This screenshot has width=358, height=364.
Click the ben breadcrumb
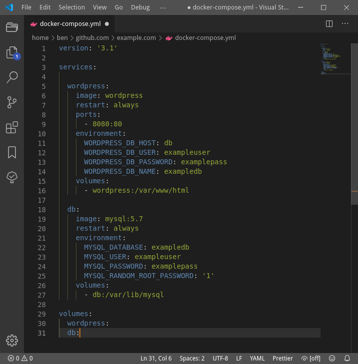(62, 37)
